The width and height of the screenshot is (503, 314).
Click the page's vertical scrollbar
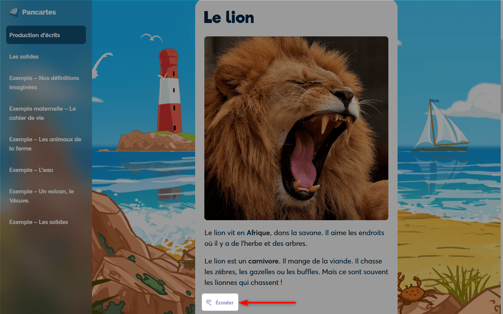click(501, 77)
